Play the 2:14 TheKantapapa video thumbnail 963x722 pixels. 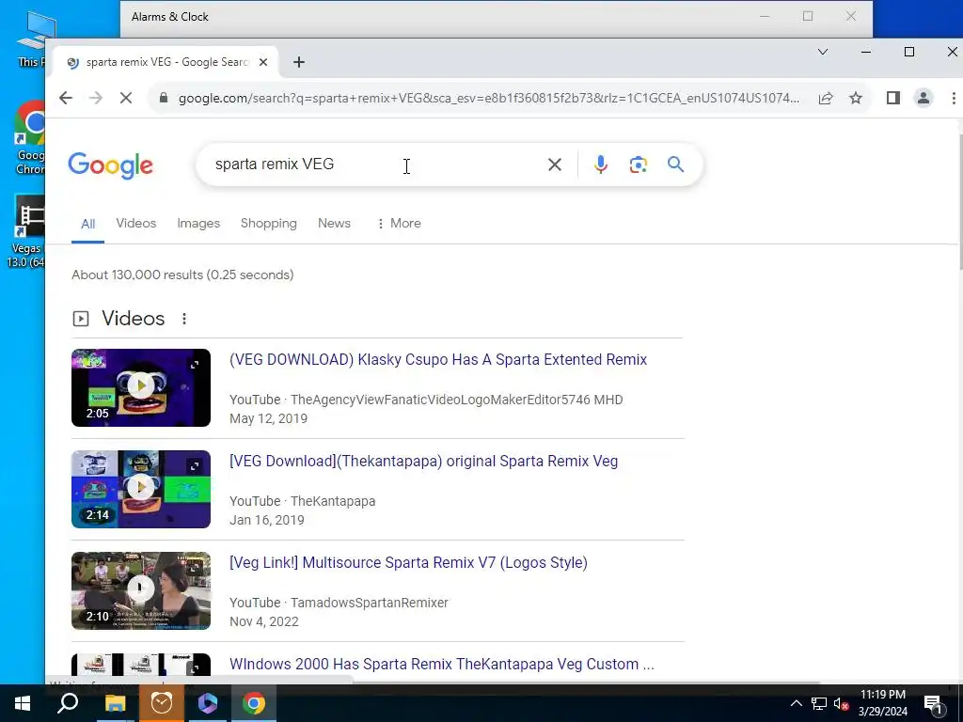tap(141, 489)
